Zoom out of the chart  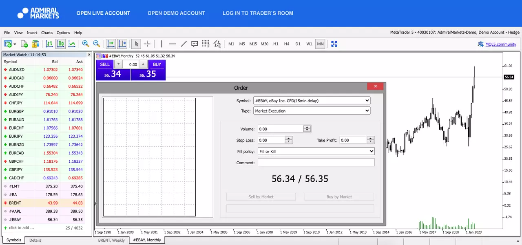coord(97,44)
